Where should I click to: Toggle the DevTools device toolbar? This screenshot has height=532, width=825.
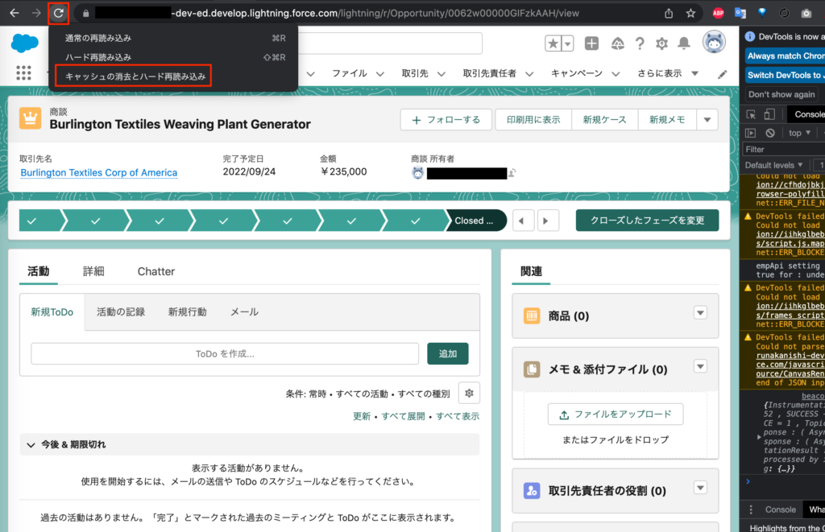point(769,114)
